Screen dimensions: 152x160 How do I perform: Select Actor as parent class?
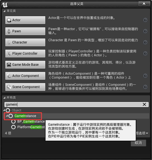point(25,20)
